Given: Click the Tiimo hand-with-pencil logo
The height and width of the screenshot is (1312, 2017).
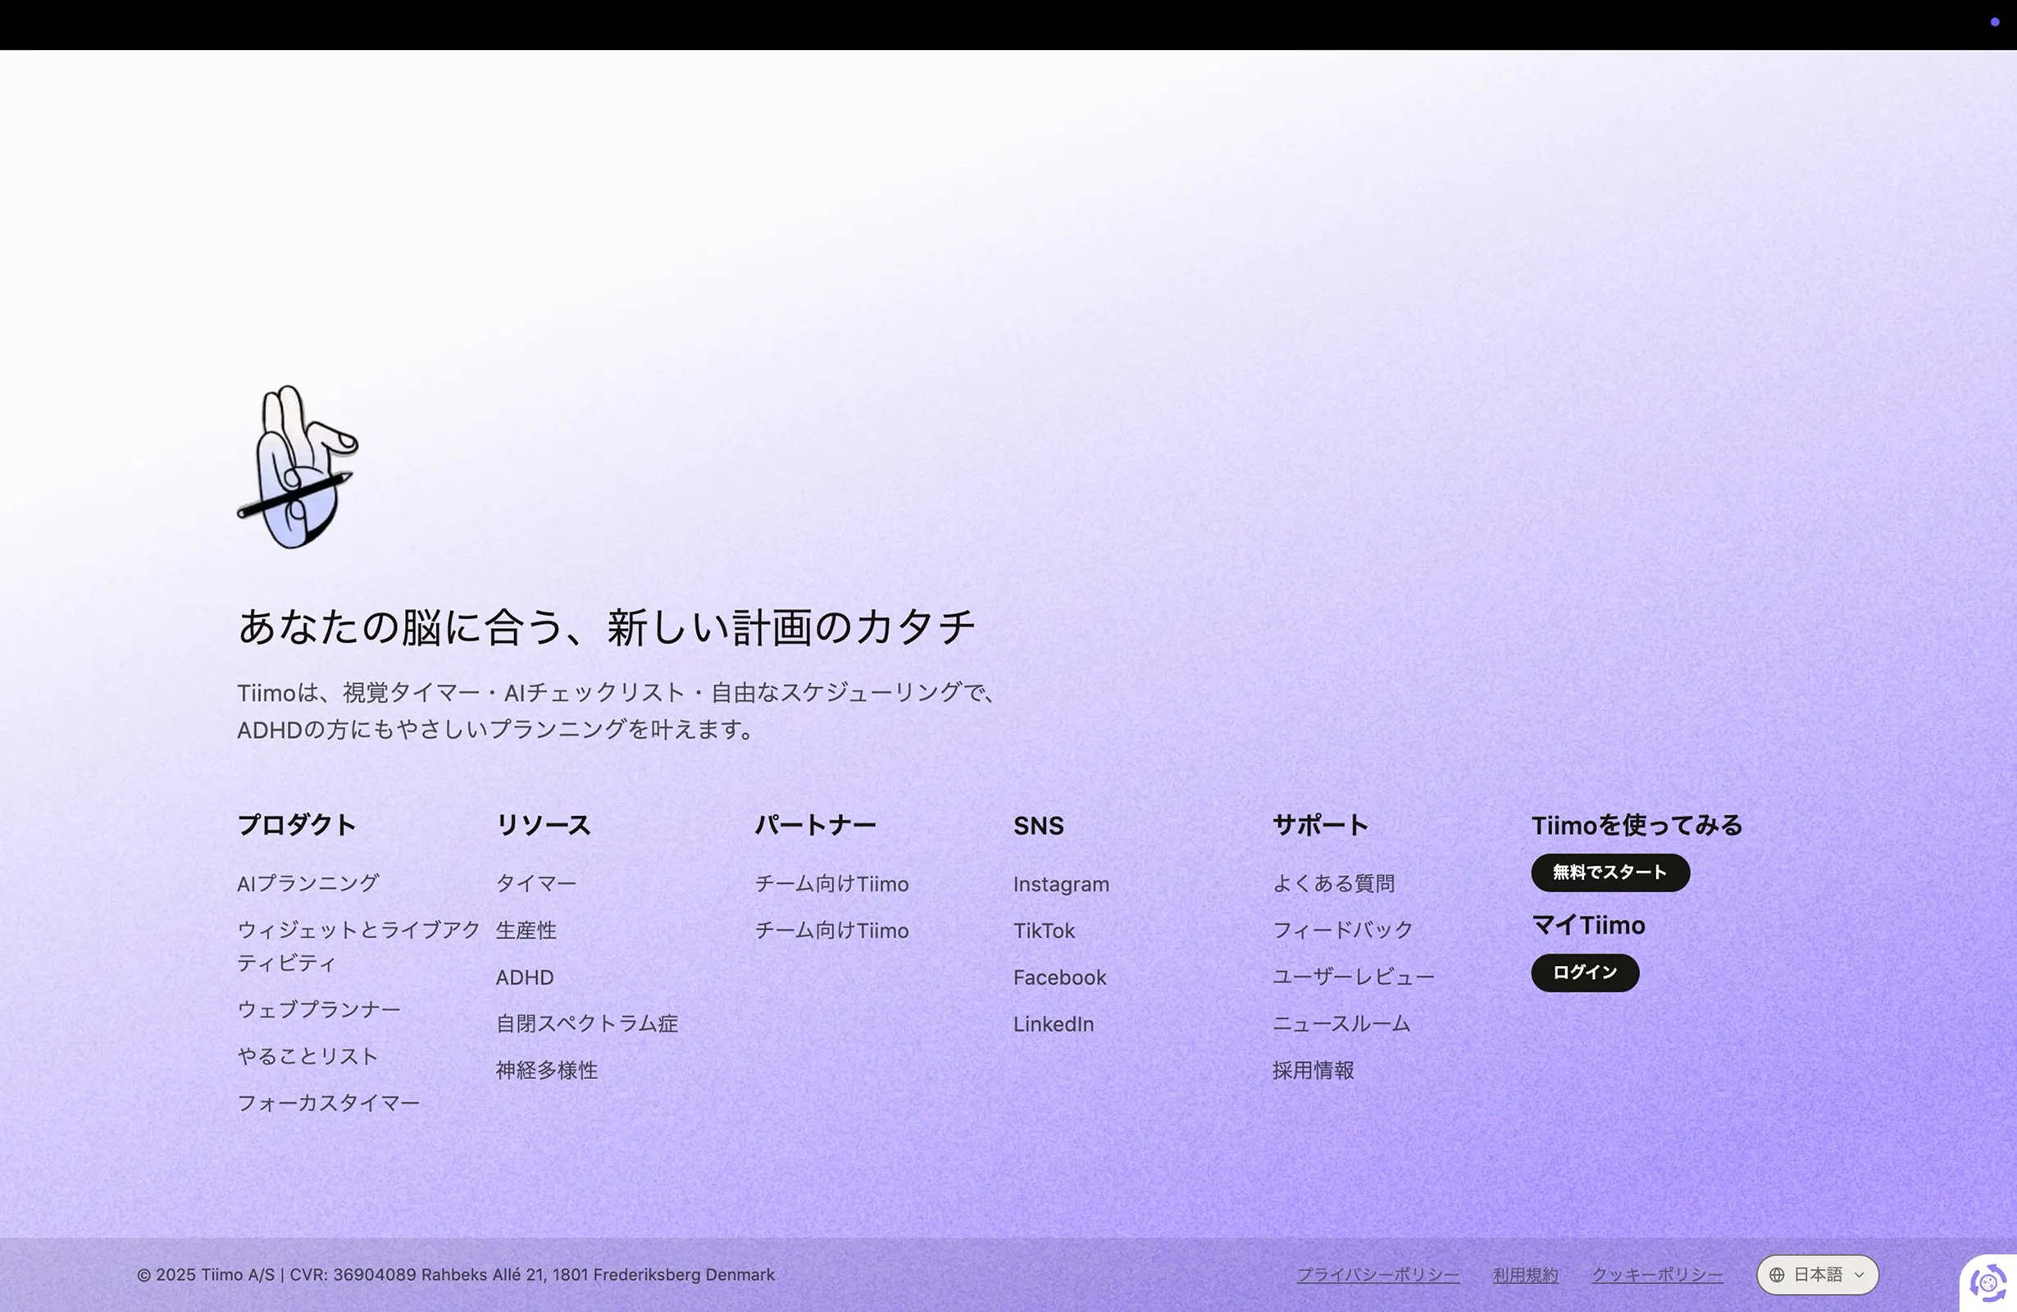Looking at the screenshot, I should coord(298,467).
